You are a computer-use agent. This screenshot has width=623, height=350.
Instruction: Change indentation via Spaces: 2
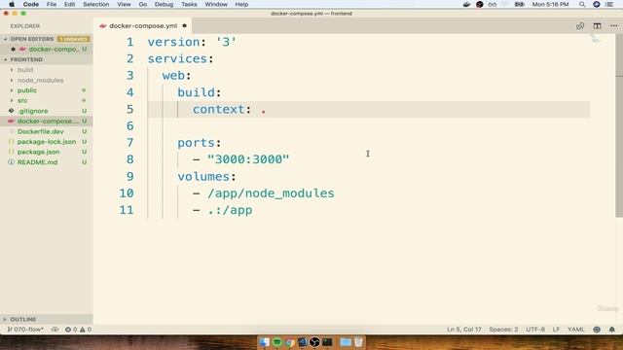coord(503,330)
